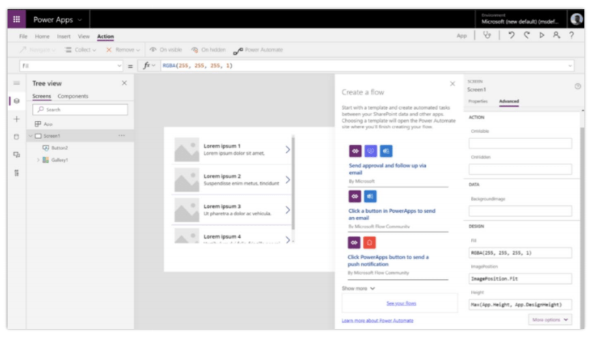Switch to the Components tab
The height and width of the screenshot is (337, 593).
point(73,96)
